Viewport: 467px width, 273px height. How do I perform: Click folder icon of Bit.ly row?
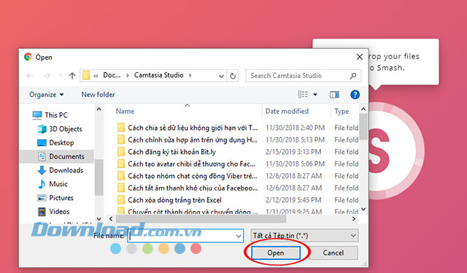pos(121,152)
